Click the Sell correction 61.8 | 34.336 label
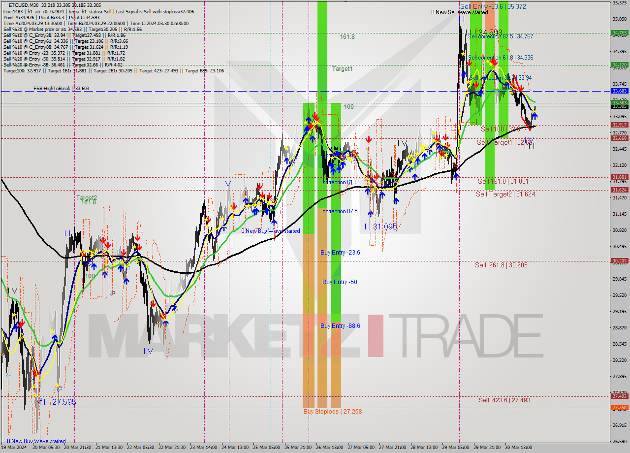The height and width of the screenshot is (453, 630). pyautogui.click(x=501, y=58)
